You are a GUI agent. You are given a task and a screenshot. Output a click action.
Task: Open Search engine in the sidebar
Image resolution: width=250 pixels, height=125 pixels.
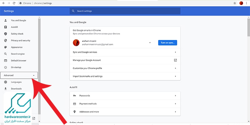18,54
